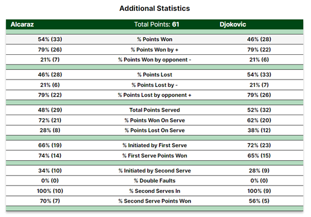Click Alcaraz's 74% (14) first serve points won
The height and width of the screenshot is (217, 311).
(x=50, y=156)
